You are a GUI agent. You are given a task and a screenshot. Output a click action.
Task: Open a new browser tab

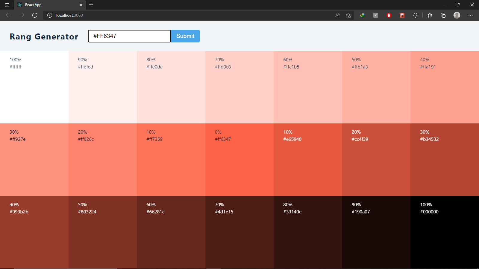click(91, 5)
